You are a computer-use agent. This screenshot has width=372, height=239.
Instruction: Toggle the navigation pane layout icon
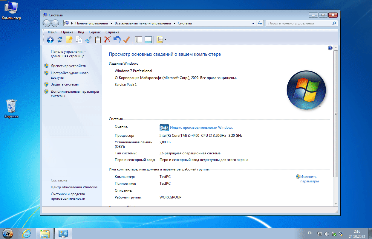click(139, 40)
